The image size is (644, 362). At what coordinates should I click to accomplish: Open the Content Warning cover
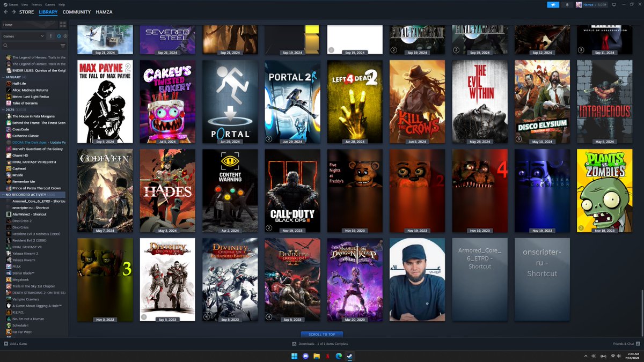230,190
